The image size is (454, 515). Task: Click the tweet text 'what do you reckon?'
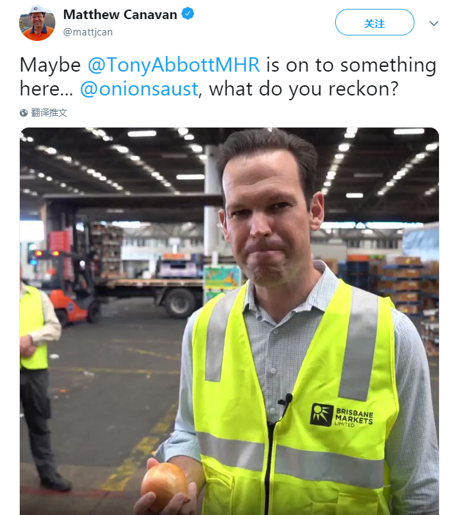(303, 89)
